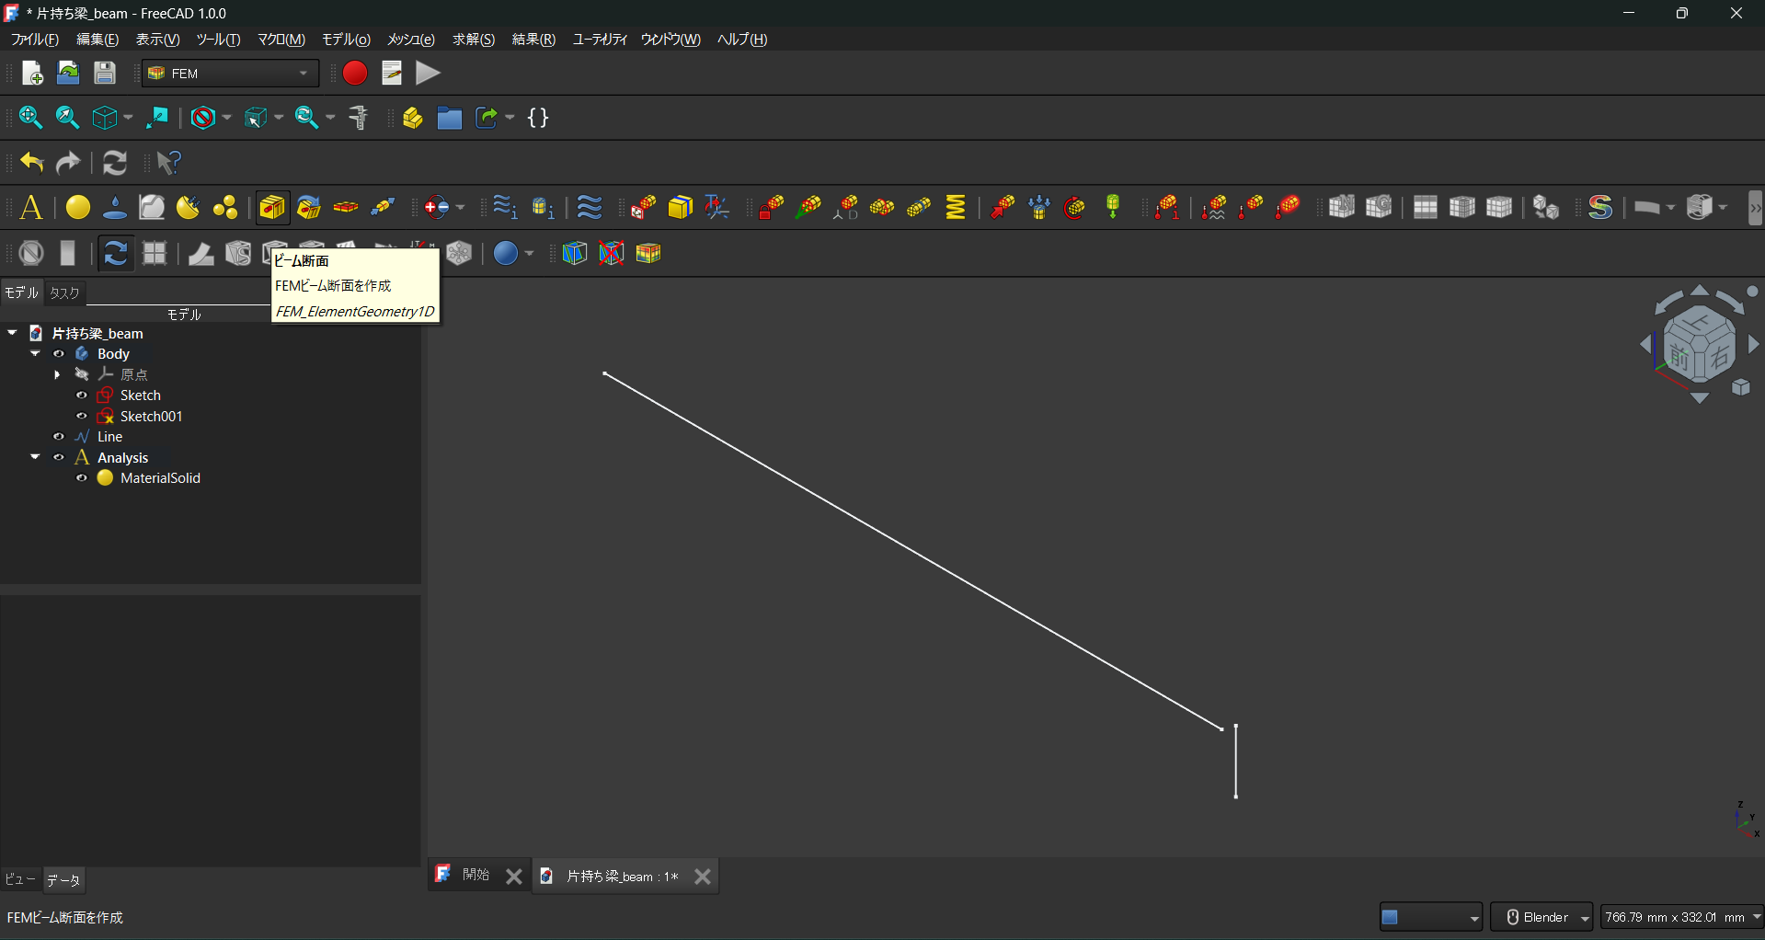Select the Sketch001 tree item
This screenshot has height=940, width=1765.
pos(152,417)
